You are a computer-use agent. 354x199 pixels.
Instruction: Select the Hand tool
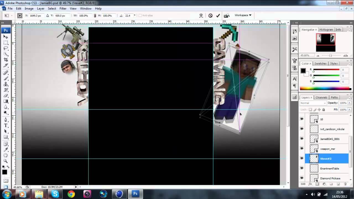click(6, 155)
